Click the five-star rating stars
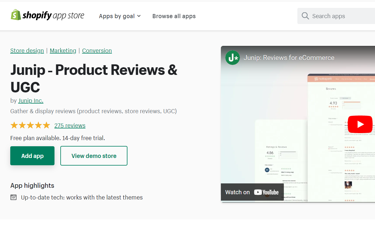 pyautogui.click(x=30, y=125)
